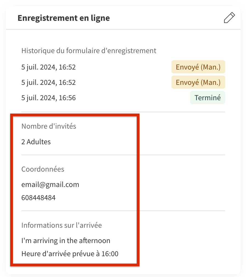Select the 'Enregistrement en ligne' card title
The width and height of the screenshot is (246, 277).
point(64,18)
